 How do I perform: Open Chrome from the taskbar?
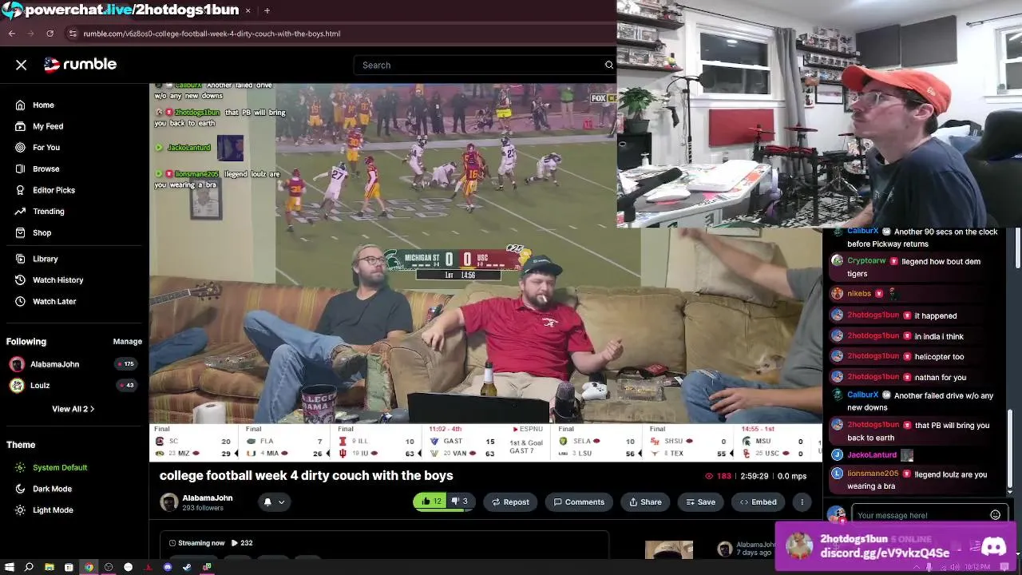[x=89, y=567]
